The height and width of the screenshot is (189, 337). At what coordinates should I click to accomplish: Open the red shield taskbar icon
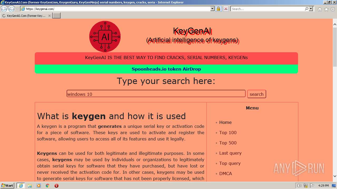coord(56,186)
